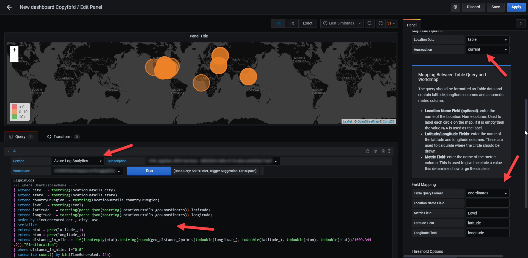Delete query A with the trash icon
Screen dimensions: 528x258
383,151
